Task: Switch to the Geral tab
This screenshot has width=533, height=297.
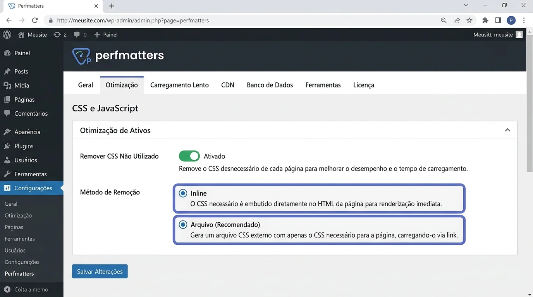Action: coord(86,85)
